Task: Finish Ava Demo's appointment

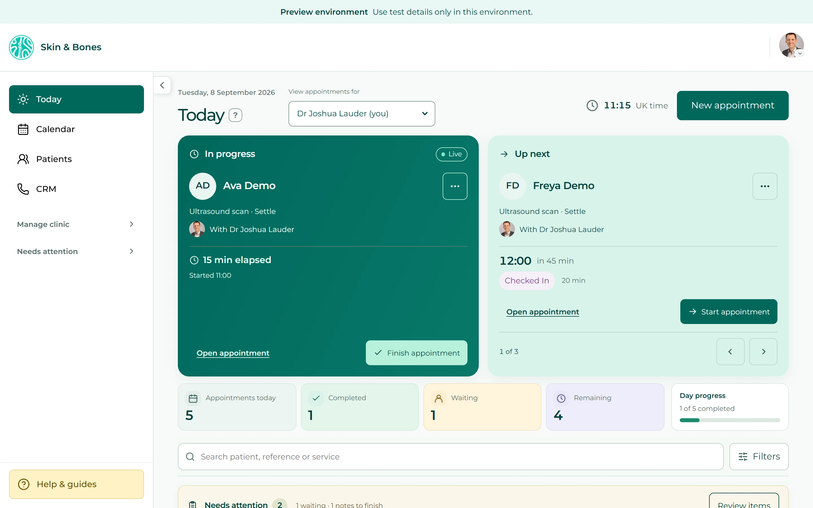Action: pyautogui.click(x=416, y=353)
